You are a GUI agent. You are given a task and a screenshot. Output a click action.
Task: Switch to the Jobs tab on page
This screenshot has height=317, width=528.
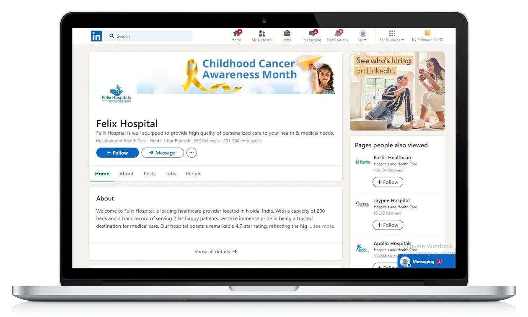[x=171, y=174]
